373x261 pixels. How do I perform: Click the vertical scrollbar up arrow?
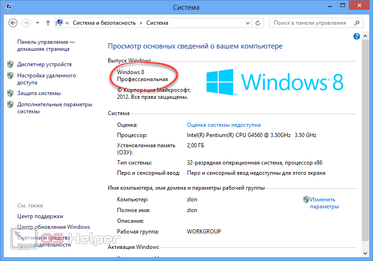click(x=366, y=36)
